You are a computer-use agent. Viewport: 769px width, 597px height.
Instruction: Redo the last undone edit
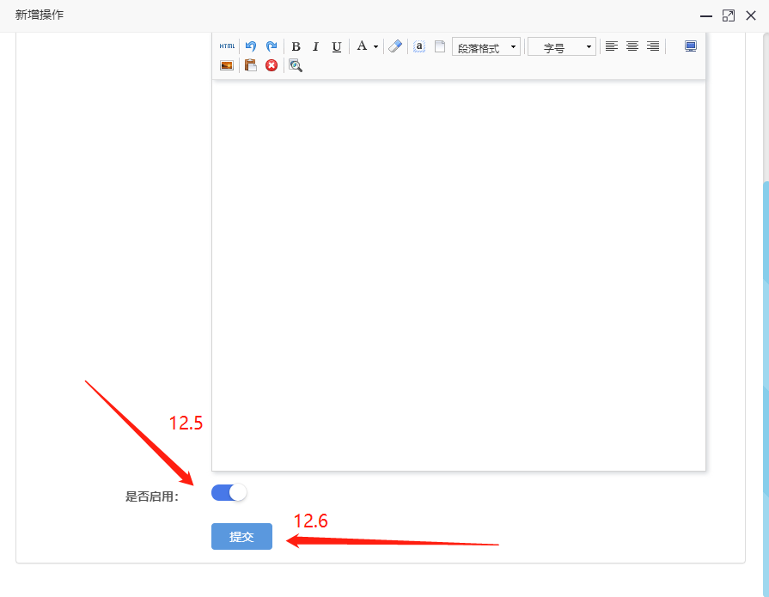click(x=272, y=46)
